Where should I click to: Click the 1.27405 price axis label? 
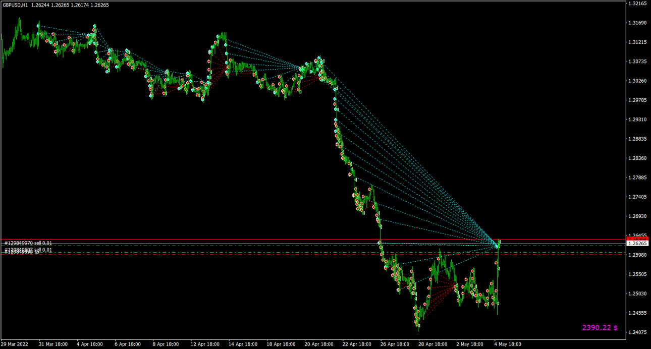pyautogui.click(x=637, y=197)
